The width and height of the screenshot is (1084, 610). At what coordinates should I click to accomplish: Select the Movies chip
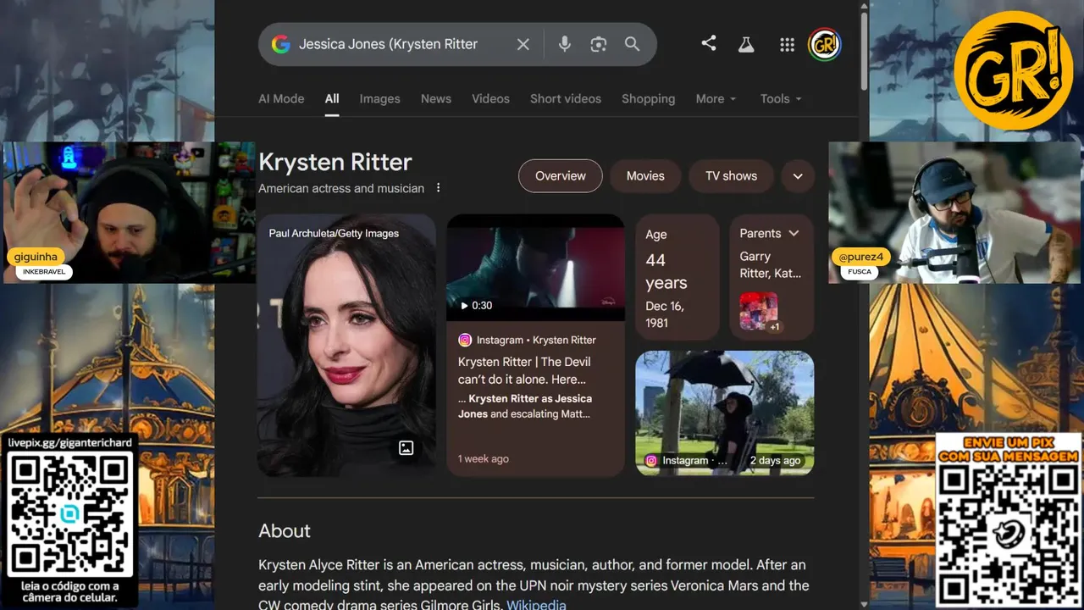(645, 176)
